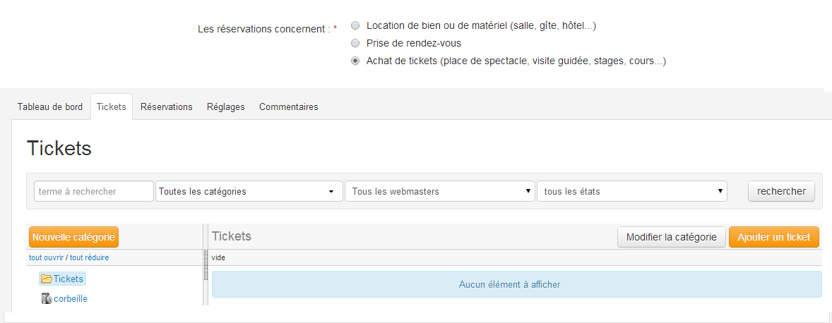832x323 pixels.
Task: Switch to the Tableau de bord tab
Action: click(x=50, y=106)
